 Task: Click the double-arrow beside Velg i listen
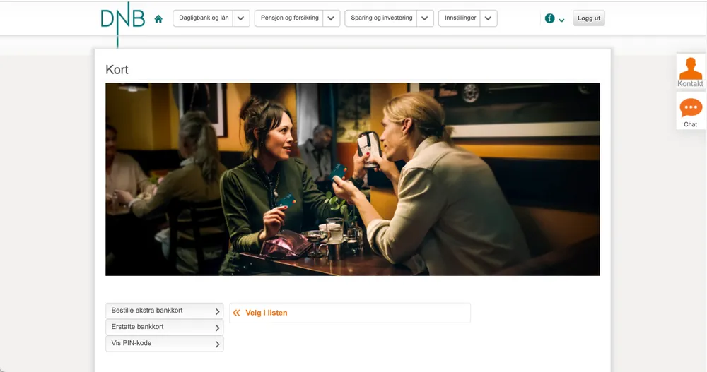tap(236, 313)
